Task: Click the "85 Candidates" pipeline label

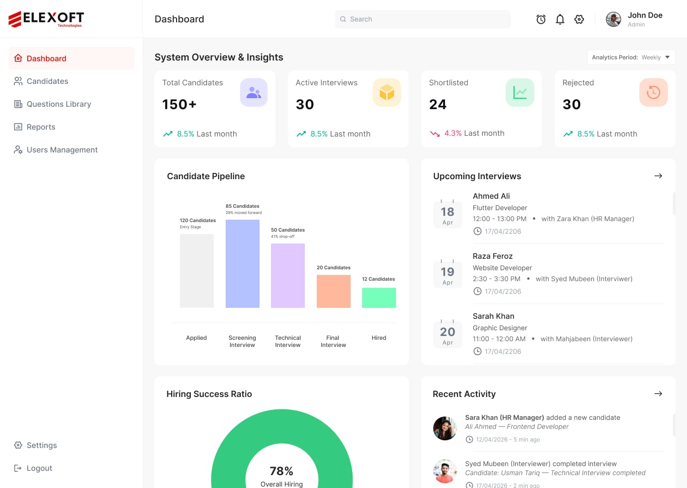Action: pyautogui.click(x=242, y=206)
